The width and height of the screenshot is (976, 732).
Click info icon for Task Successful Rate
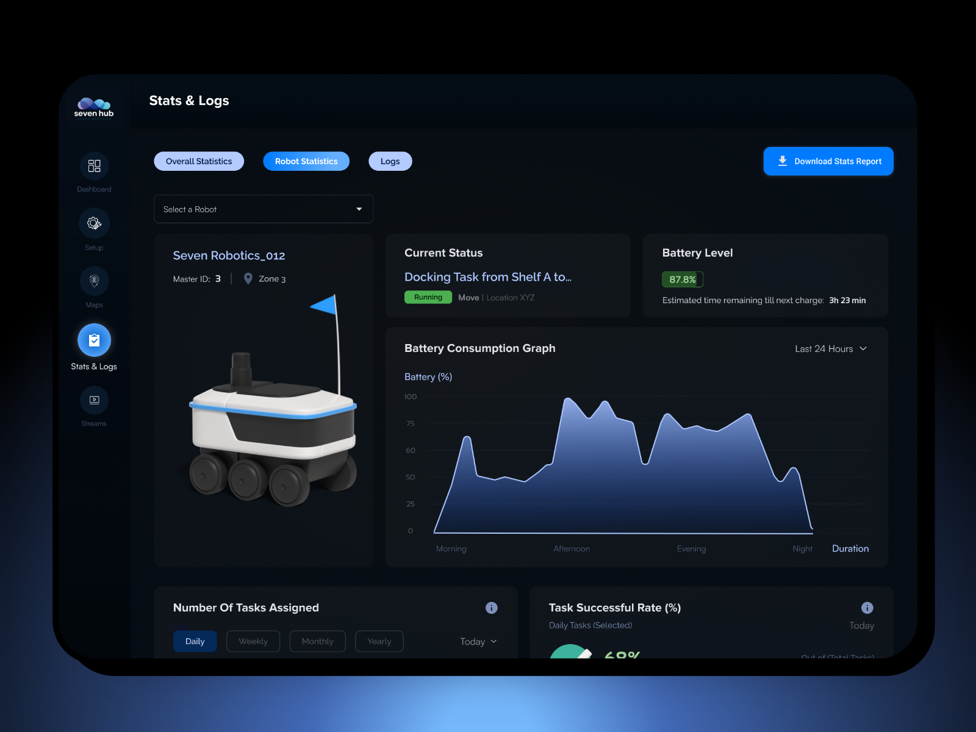click(867, 608)
